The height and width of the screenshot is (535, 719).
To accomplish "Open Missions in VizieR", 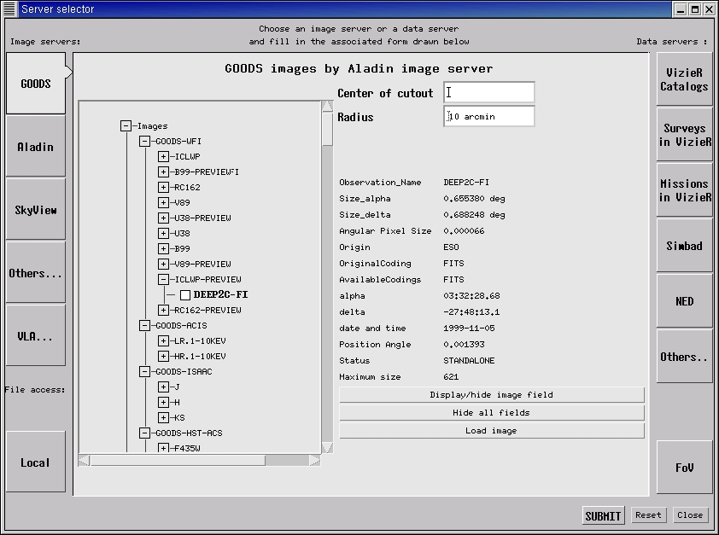I will tap(684, 190).
